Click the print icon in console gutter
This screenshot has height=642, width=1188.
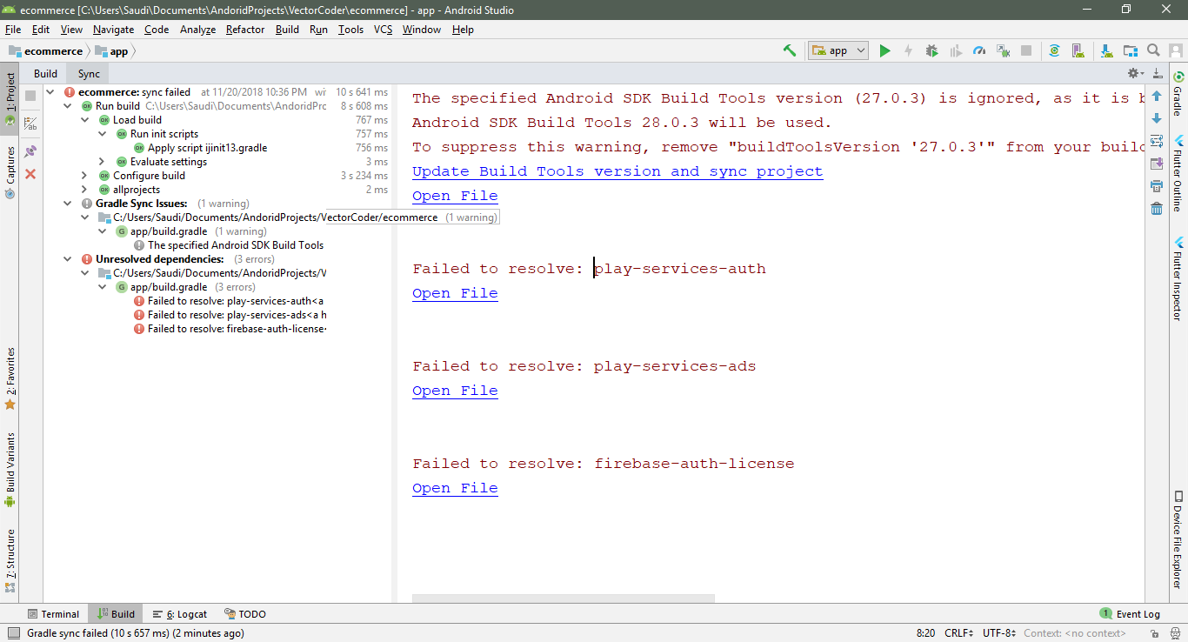(1157, 186)
